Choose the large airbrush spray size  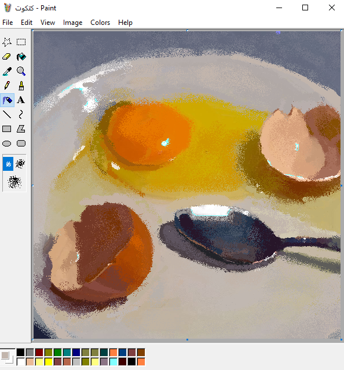pos(14,182)
